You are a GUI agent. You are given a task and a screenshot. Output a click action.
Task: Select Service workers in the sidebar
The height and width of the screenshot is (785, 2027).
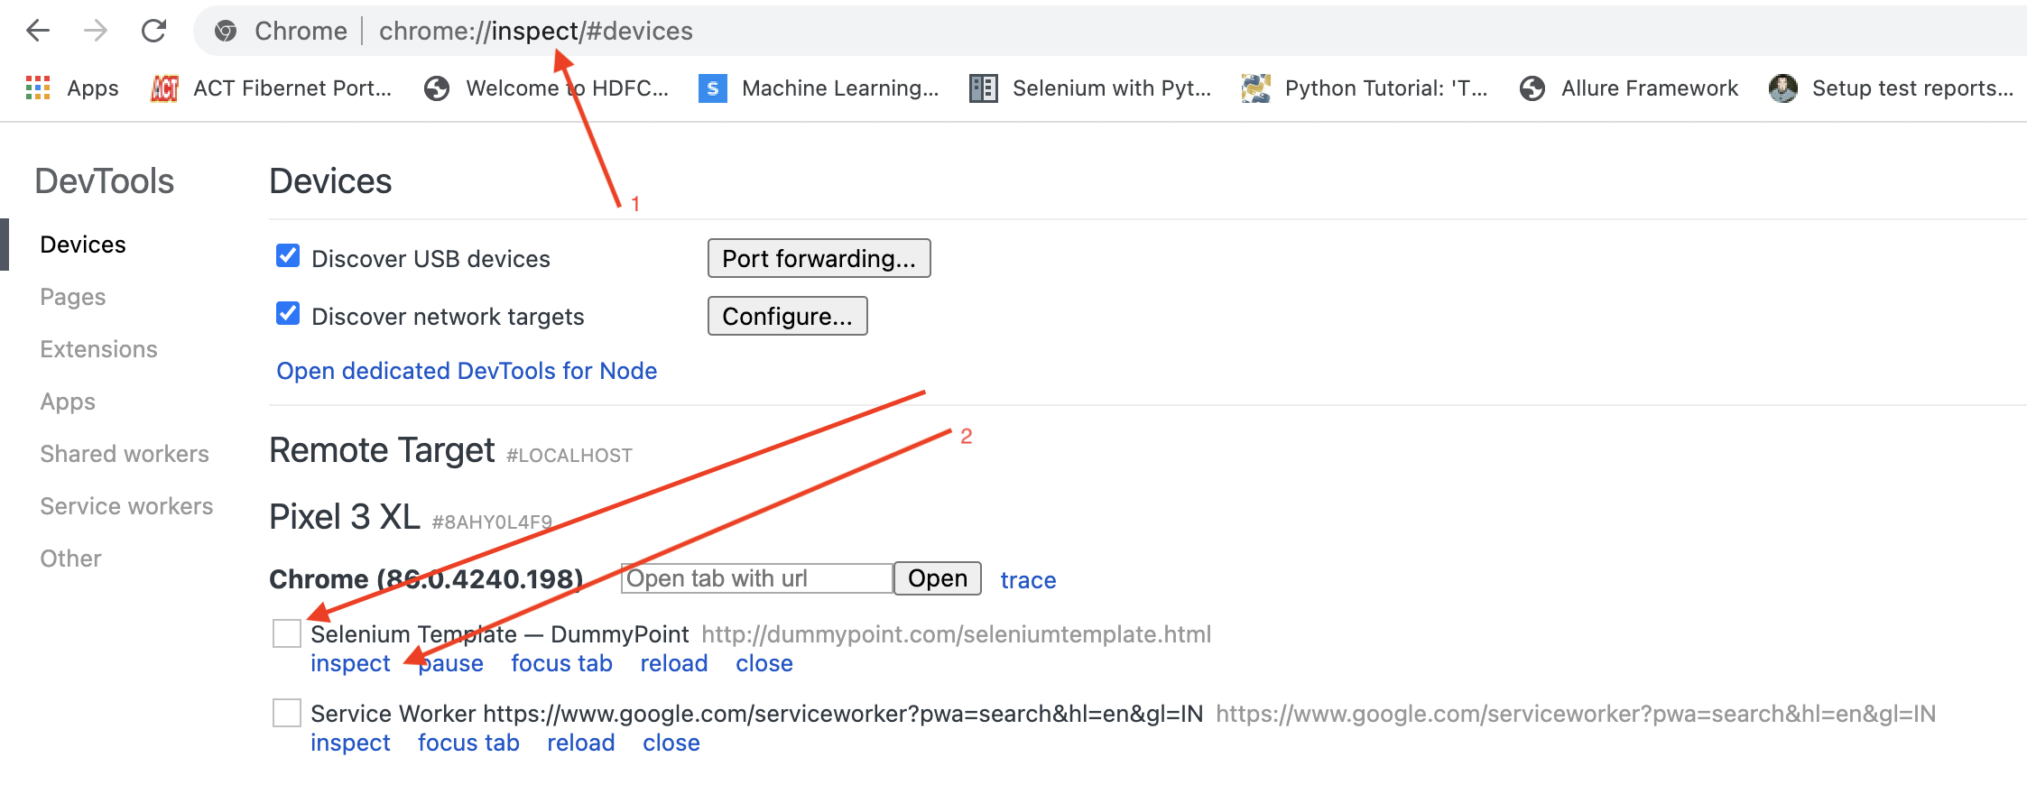[126, 506]
